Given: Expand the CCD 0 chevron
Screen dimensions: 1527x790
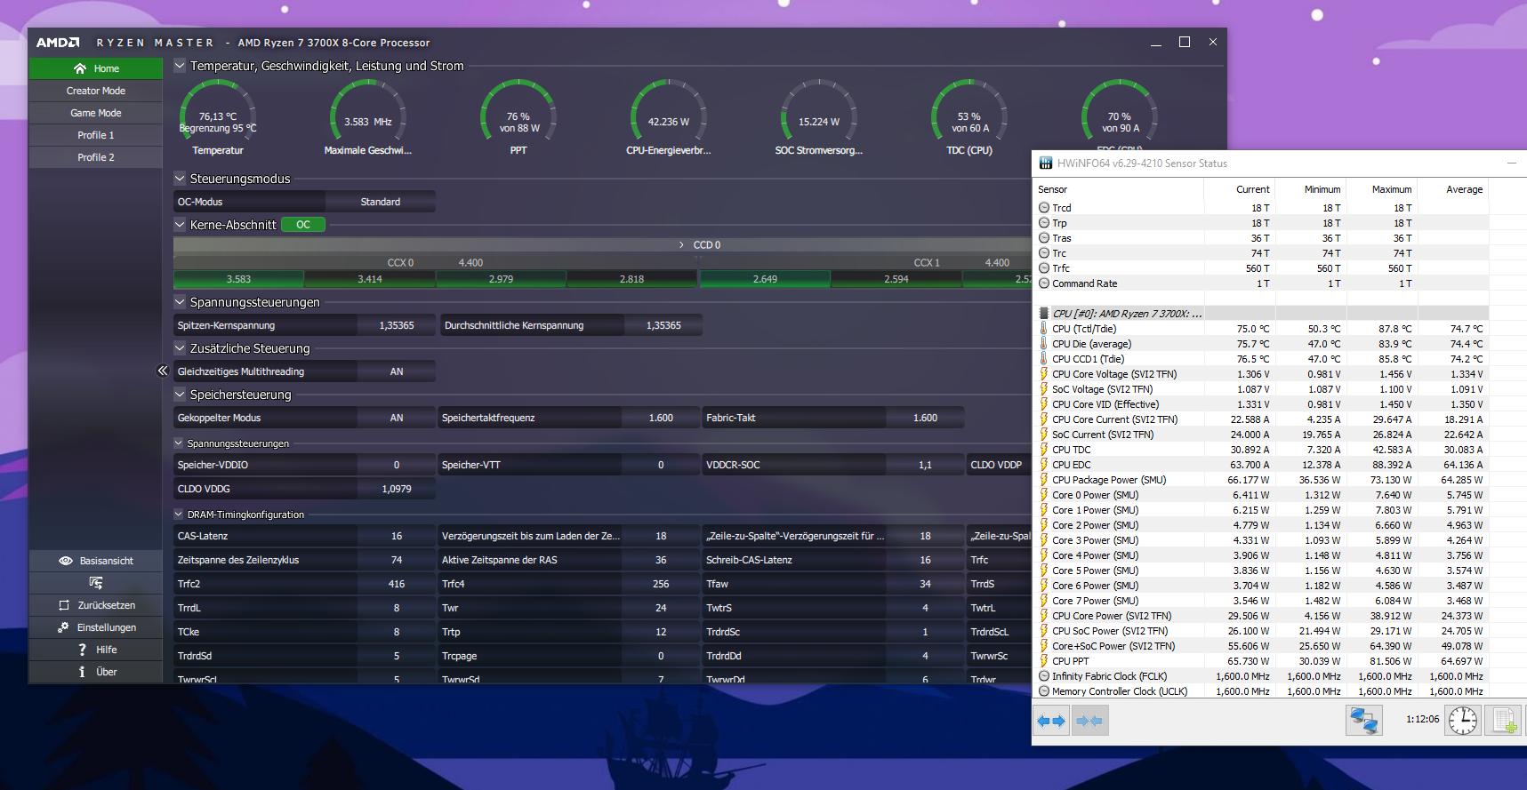Looking at the screenshot, I should 682,244.
